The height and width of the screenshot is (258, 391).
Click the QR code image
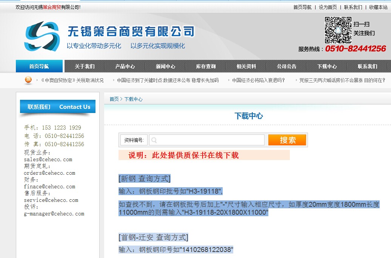tap(337, 30)
